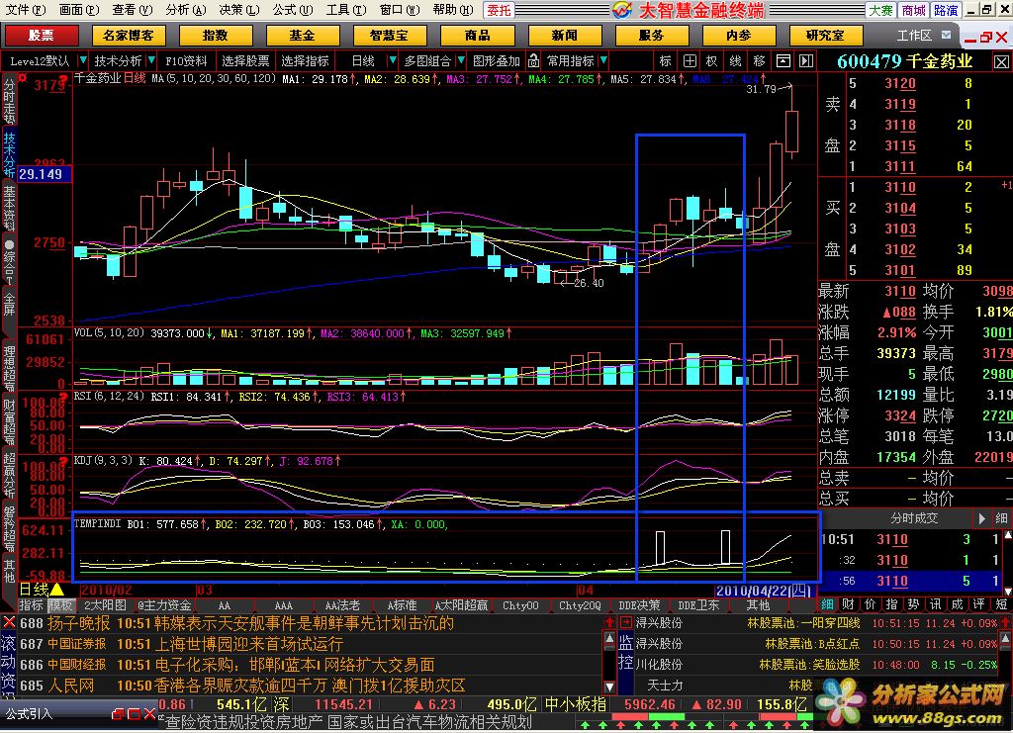Click the 名家博客 button
The height and width of the screenshot is (733, 1013).
coord(128,36)
